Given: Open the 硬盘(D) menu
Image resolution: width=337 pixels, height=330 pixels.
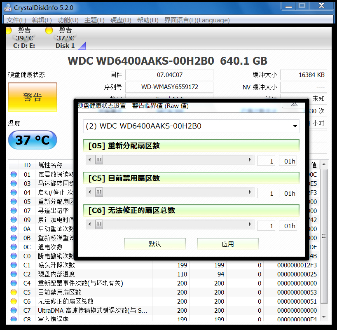Looking at the screenshot, I should [121, 20].
